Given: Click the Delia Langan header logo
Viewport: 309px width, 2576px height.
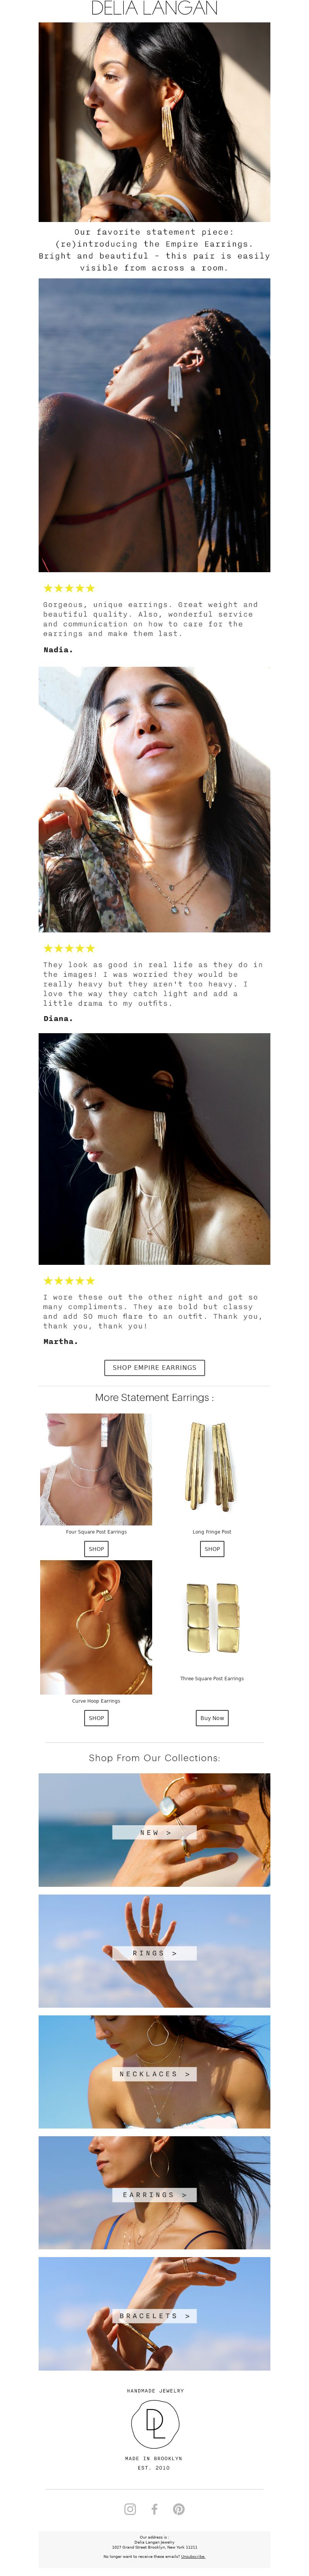Looking at the screenshot, I should [154, 9].
